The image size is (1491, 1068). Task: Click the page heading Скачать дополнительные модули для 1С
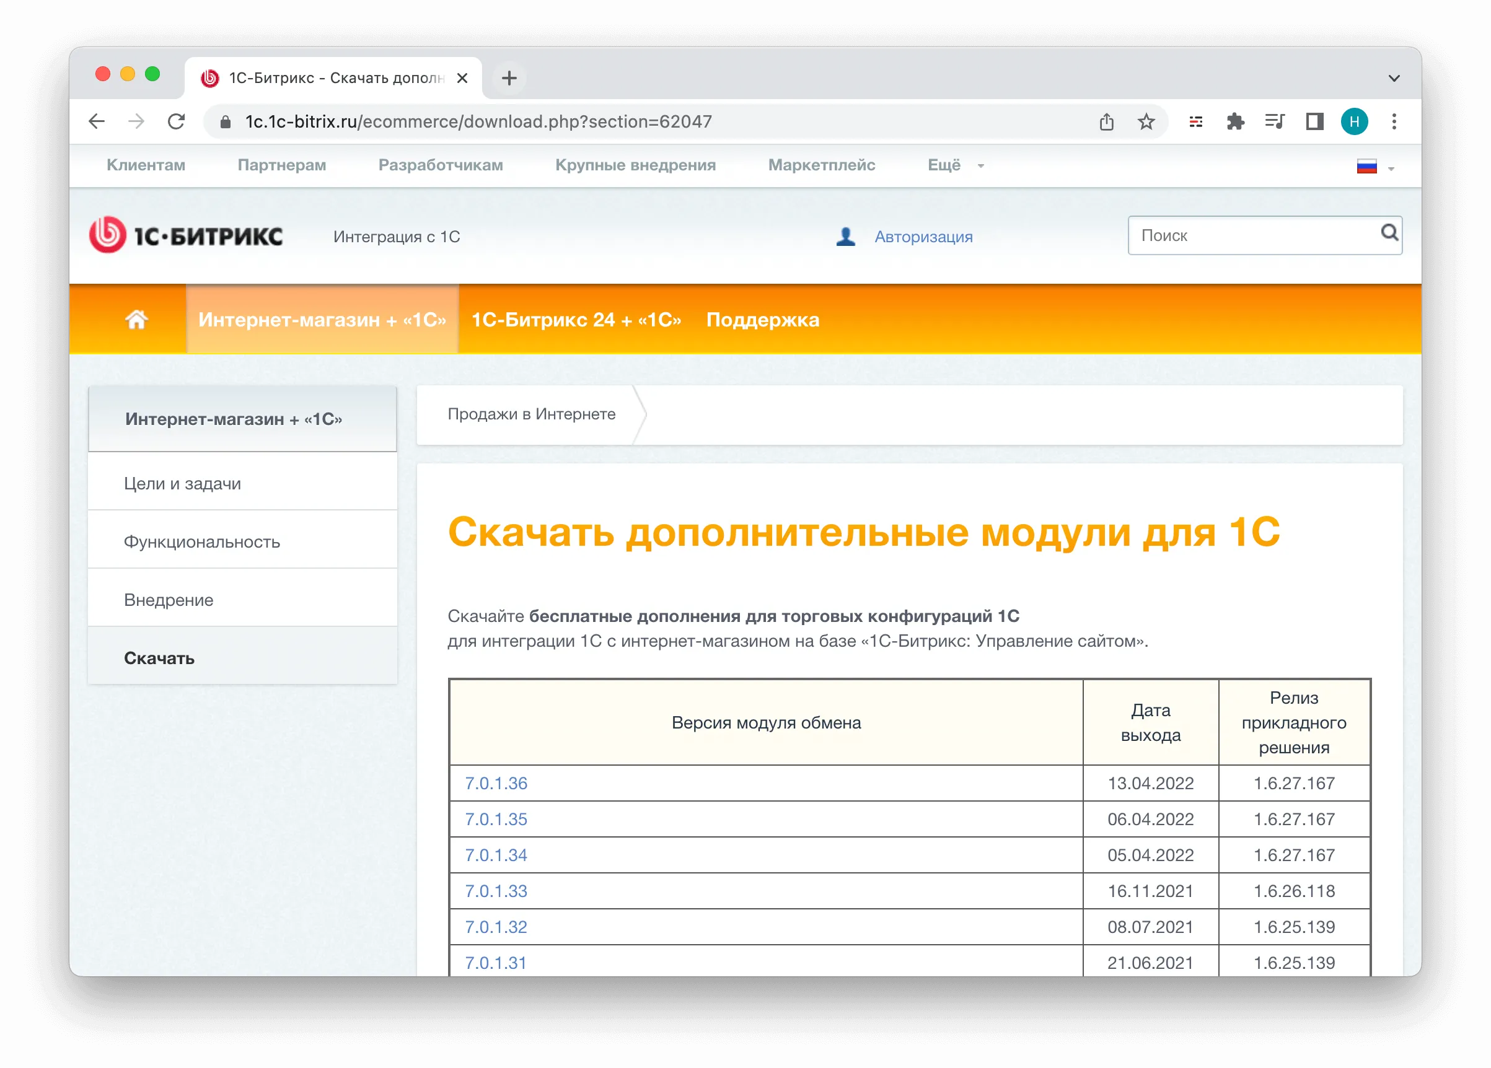[x=863, y=532]
